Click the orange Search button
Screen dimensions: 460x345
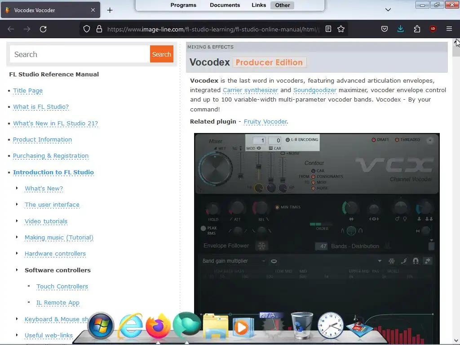(x=161, y=54)
